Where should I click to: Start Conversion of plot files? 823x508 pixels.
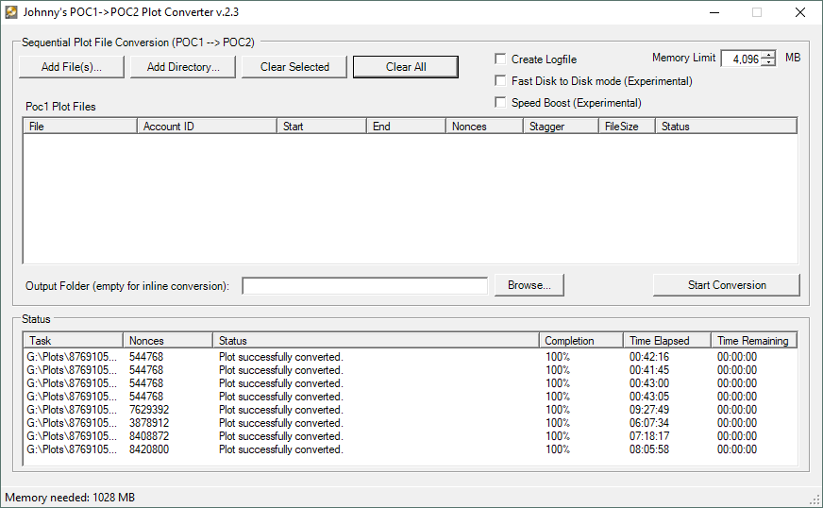tap(727, 285)
